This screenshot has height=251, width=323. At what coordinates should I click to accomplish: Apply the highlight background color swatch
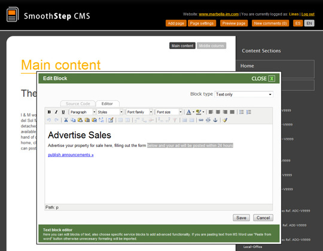pyautogui.click(x=199, y=112)
